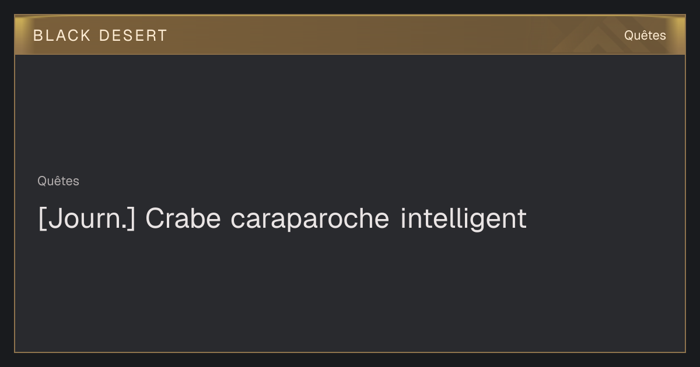Click the empty dark area above the breadcrumb
The image size is (700, 367).
pos(350,114)
